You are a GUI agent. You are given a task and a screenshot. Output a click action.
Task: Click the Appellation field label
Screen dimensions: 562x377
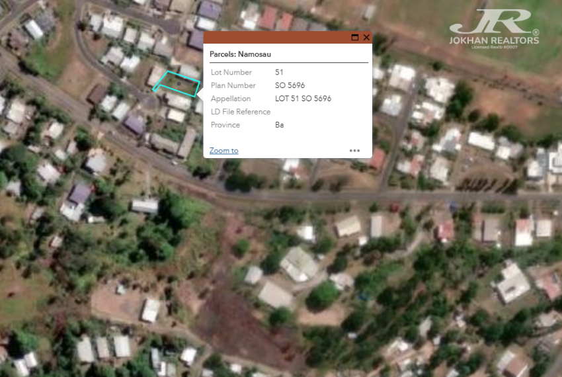coord(231,99)
